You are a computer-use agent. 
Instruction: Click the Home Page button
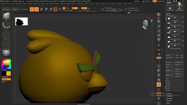point(6,9)
